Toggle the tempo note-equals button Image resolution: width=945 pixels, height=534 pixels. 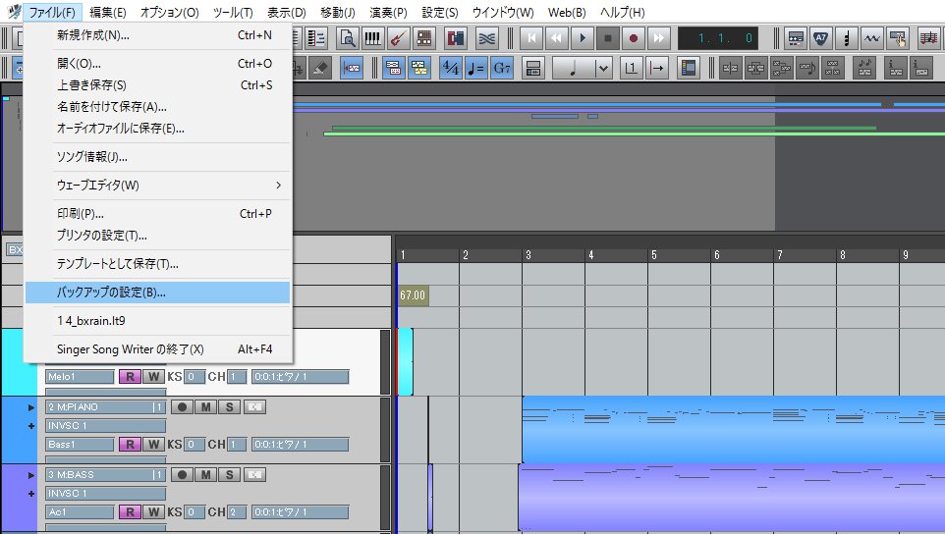(476, 68)
